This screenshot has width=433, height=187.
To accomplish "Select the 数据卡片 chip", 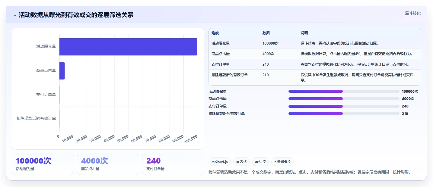I will tap(282, 162).
